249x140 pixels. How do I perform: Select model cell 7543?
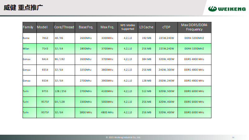click(x=45, y=49)
